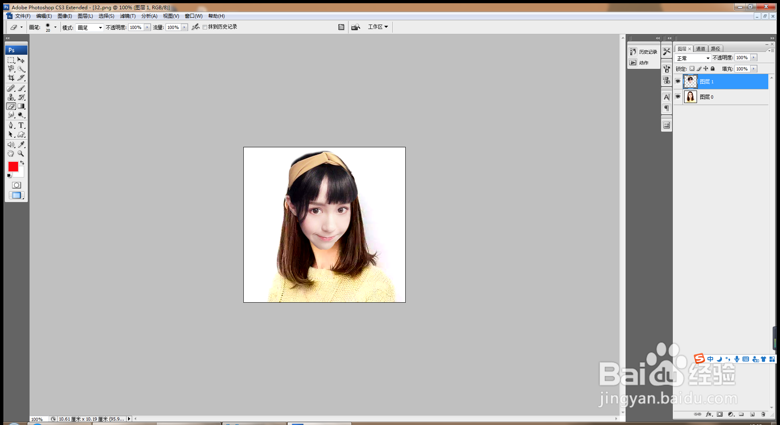This screenshot has height=425, width=780.
Task: Hide layer 图层 1 with eye icon
Action: 678,81
